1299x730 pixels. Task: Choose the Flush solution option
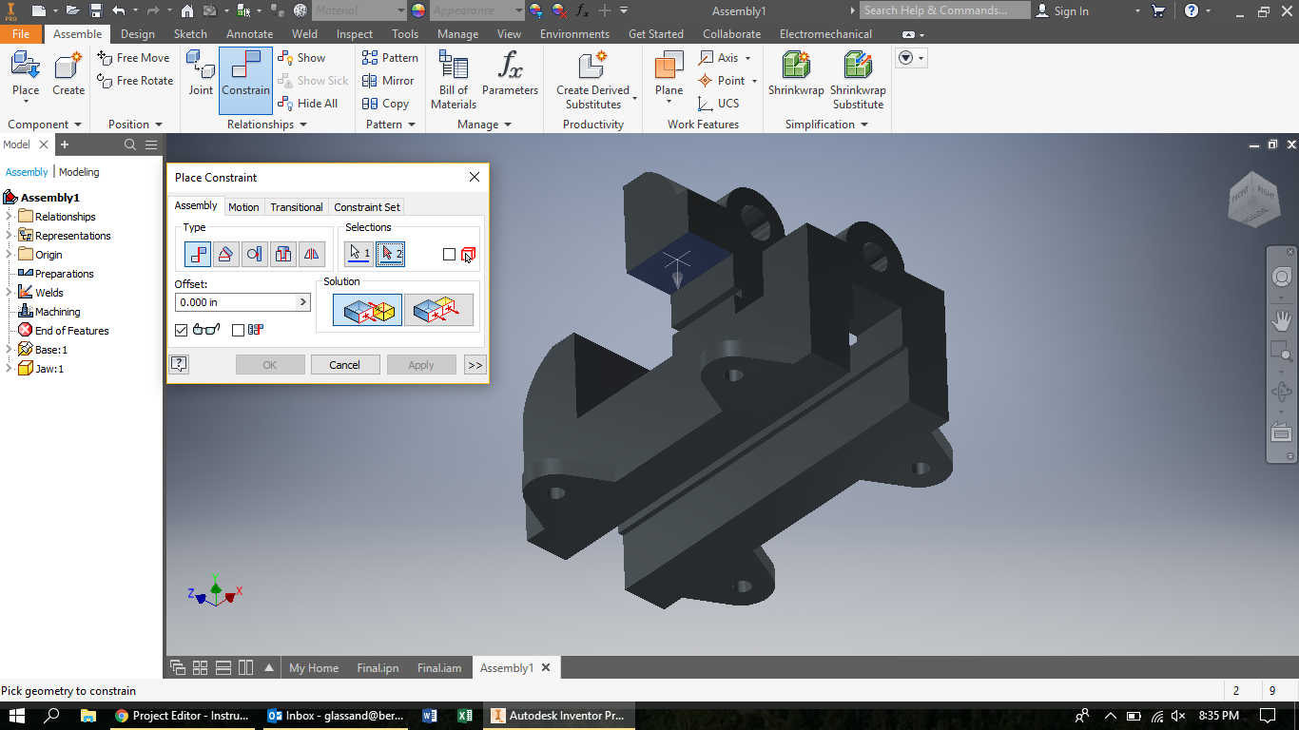click(x=438, y=310)
